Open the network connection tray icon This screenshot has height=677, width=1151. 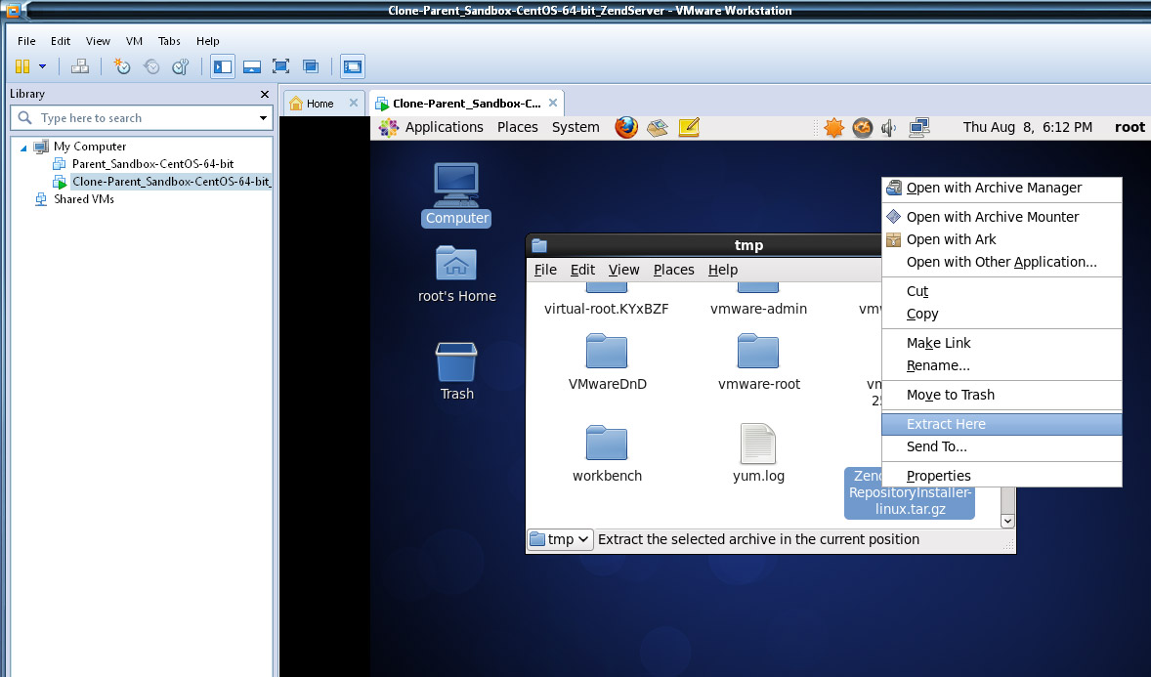[919, 128]
